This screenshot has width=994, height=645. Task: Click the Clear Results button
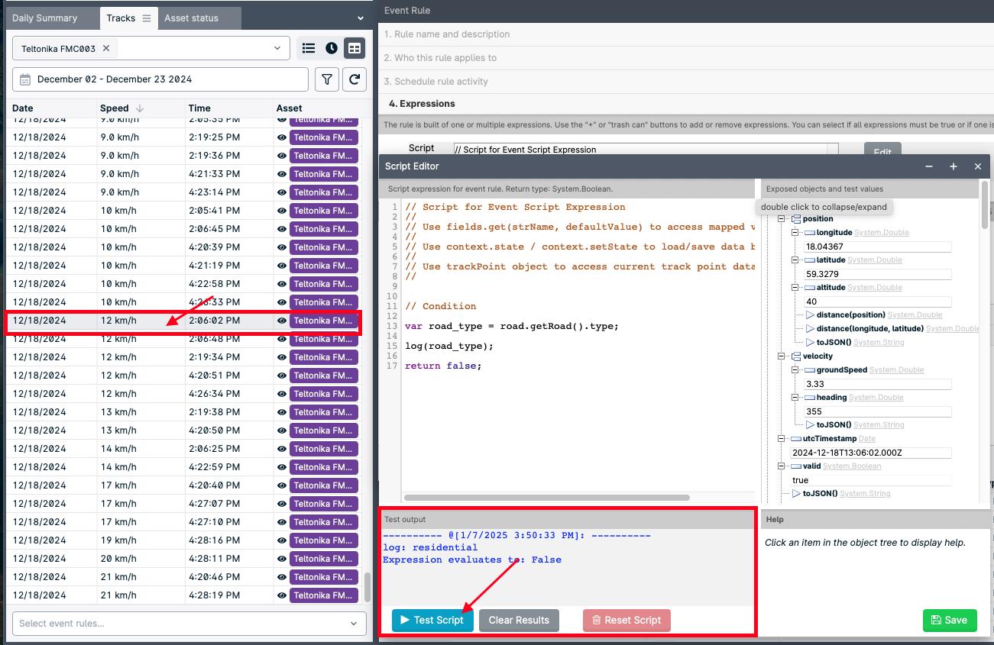point(519,621)
